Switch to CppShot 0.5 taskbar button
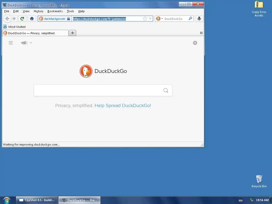The image size is (272, 204). tap(37, 200)
